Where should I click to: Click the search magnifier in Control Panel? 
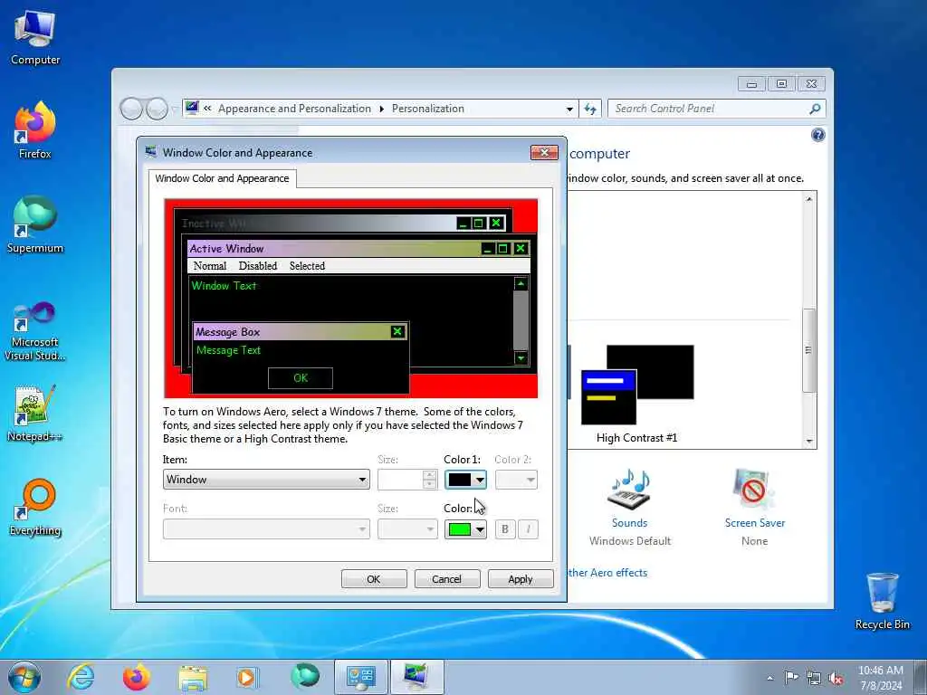tap(815, 109)
